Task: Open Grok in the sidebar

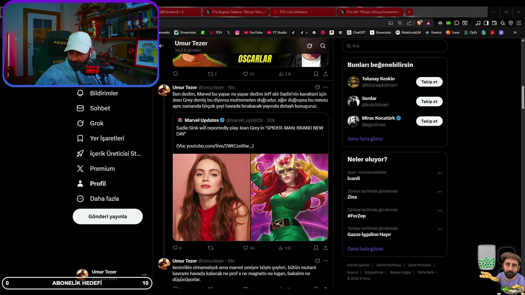Action: pyautogui.click(x=90, y=123)
